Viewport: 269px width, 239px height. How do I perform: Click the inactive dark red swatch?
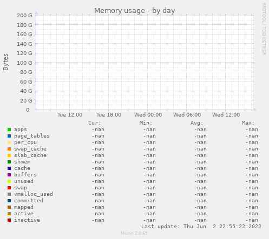9,220
